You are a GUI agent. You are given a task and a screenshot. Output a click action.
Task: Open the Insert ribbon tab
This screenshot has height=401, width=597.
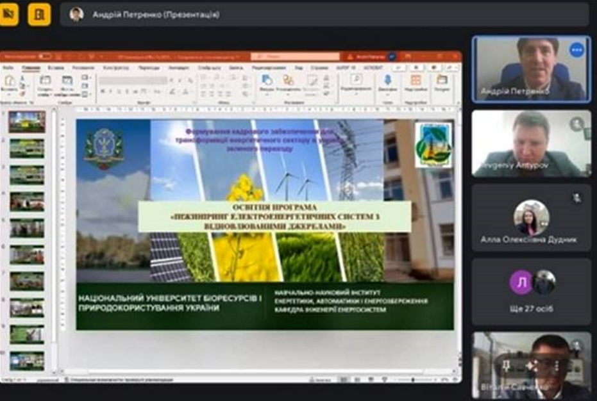[55, 67]
